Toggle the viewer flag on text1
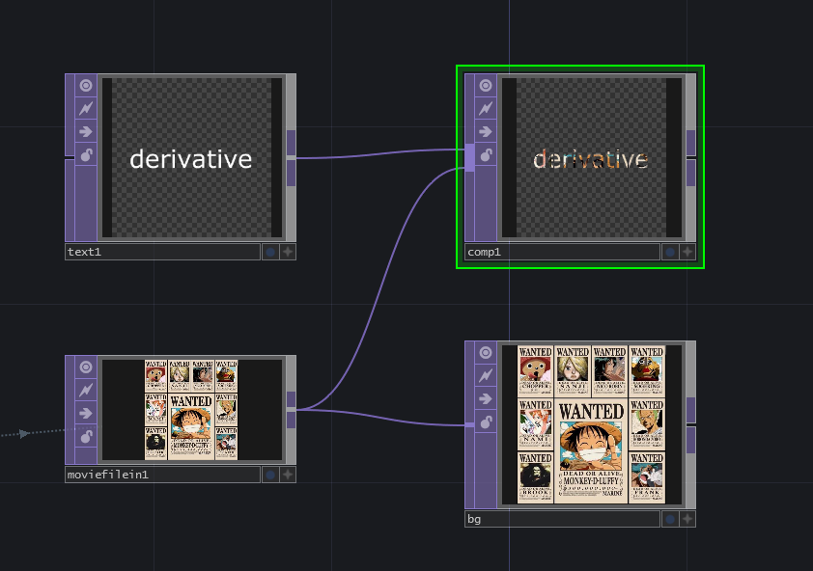The height and width of the screenshot is (571, 813). tap(85, 84)
